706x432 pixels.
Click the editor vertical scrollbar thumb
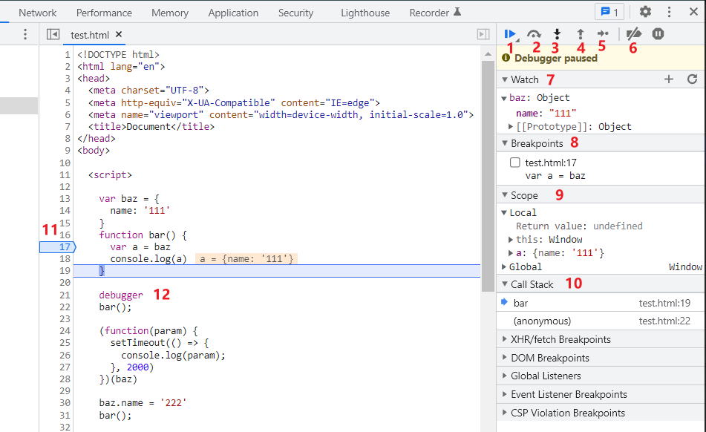(488, 175)
